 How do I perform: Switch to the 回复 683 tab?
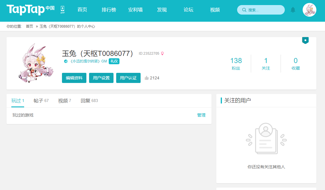coord(89,101)
